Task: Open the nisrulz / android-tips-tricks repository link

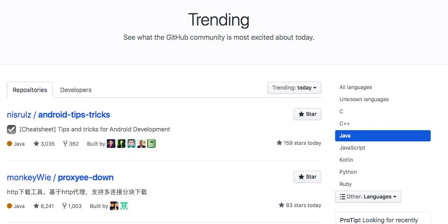Action: coord(58,115)
